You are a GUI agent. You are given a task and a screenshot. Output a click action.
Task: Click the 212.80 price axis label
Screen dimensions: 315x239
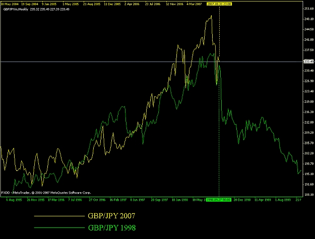[309, 122]
